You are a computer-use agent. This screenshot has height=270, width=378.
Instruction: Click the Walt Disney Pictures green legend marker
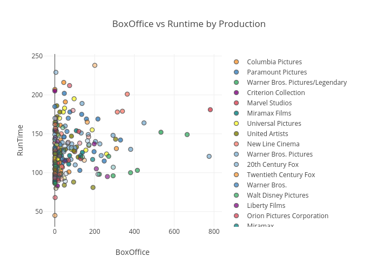pyautogui.click(x=237, y=195)
